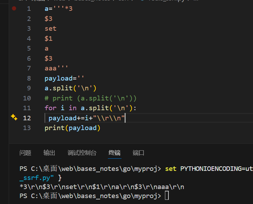The width and height of the screenshot is (253, 204).
Task: Toggle the breakpoint dot on line 1
Action: [14, 8]
